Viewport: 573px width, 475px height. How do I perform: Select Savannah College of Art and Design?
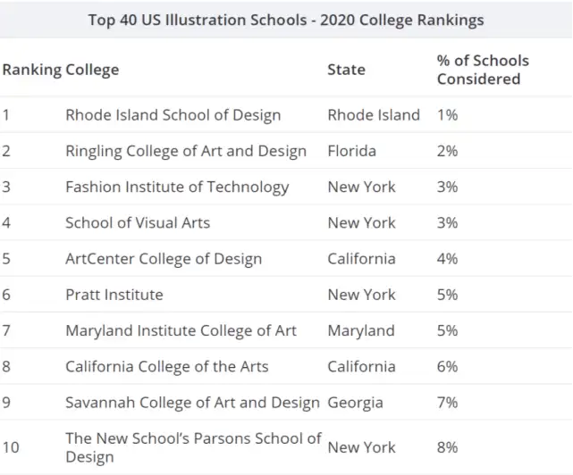[x=192, y=403]
